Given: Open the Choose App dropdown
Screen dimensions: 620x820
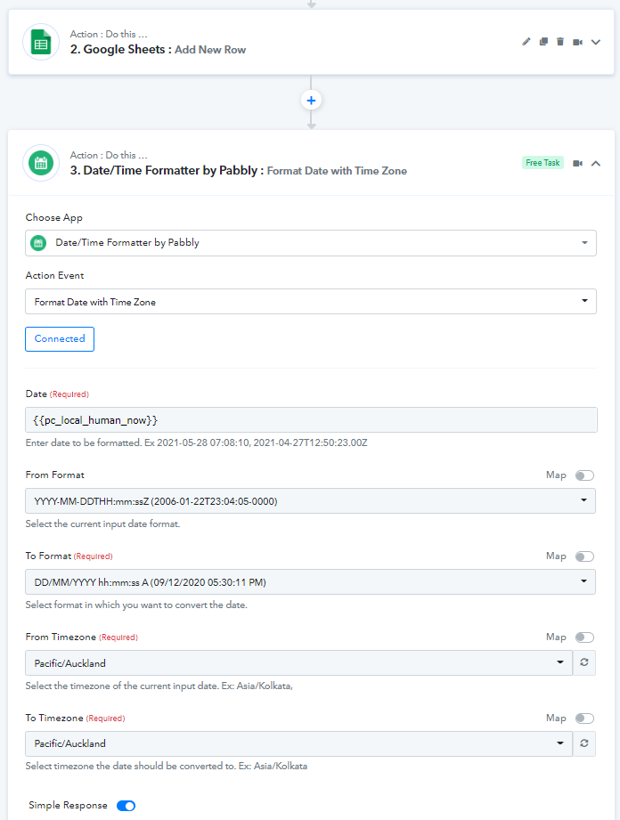Looking at the screenshot, I should pyautogui.click(x=311, y=243).
